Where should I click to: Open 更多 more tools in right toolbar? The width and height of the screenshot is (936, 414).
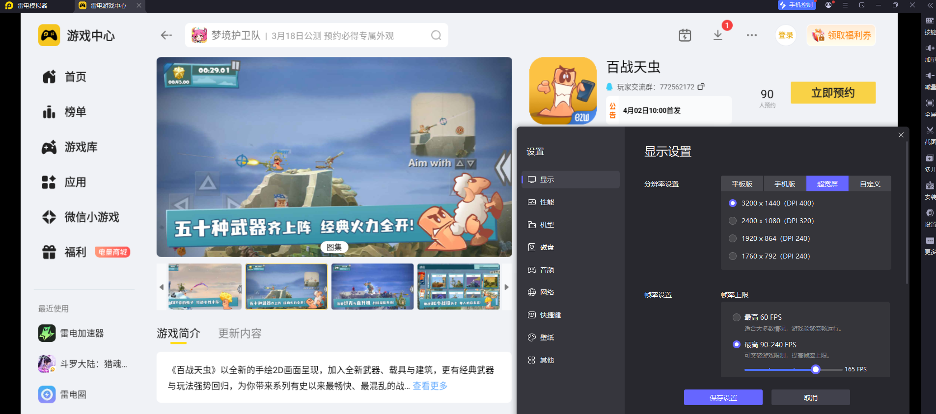tap(930, 246)
